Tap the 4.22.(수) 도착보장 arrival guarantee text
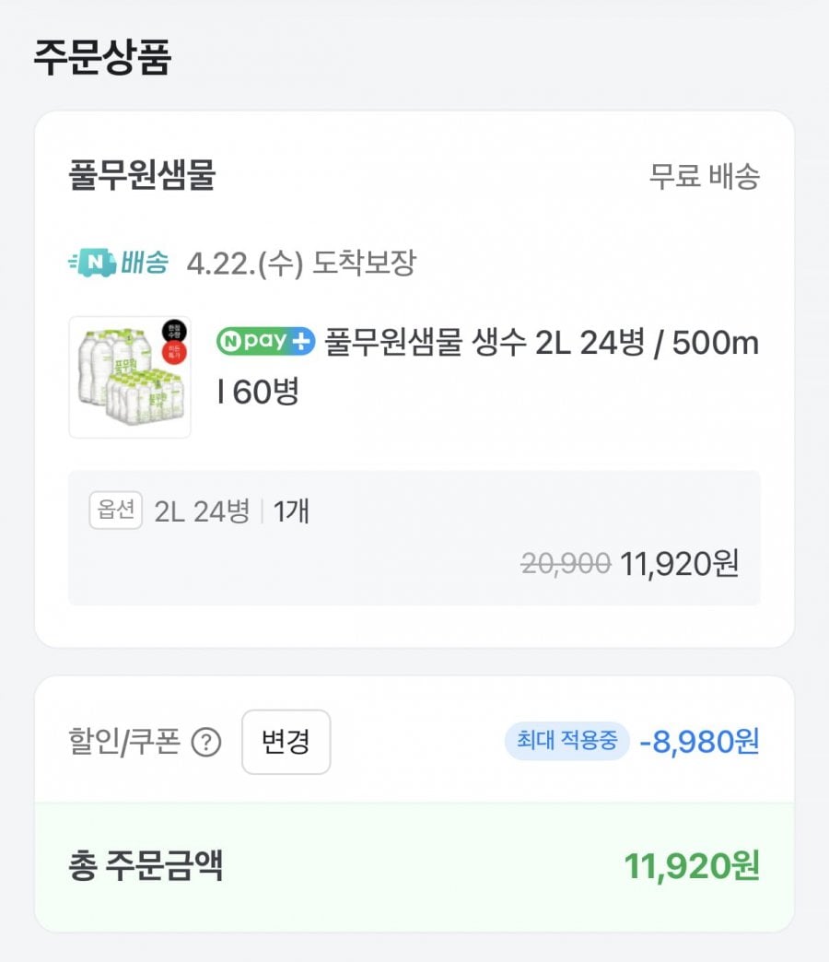Screen dimensions: 829x962 coord(301,264)
